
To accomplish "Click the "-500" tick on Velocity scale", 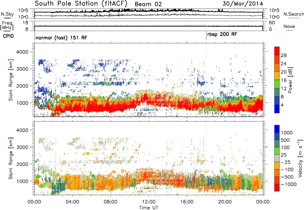I will (x=287, y=177).
